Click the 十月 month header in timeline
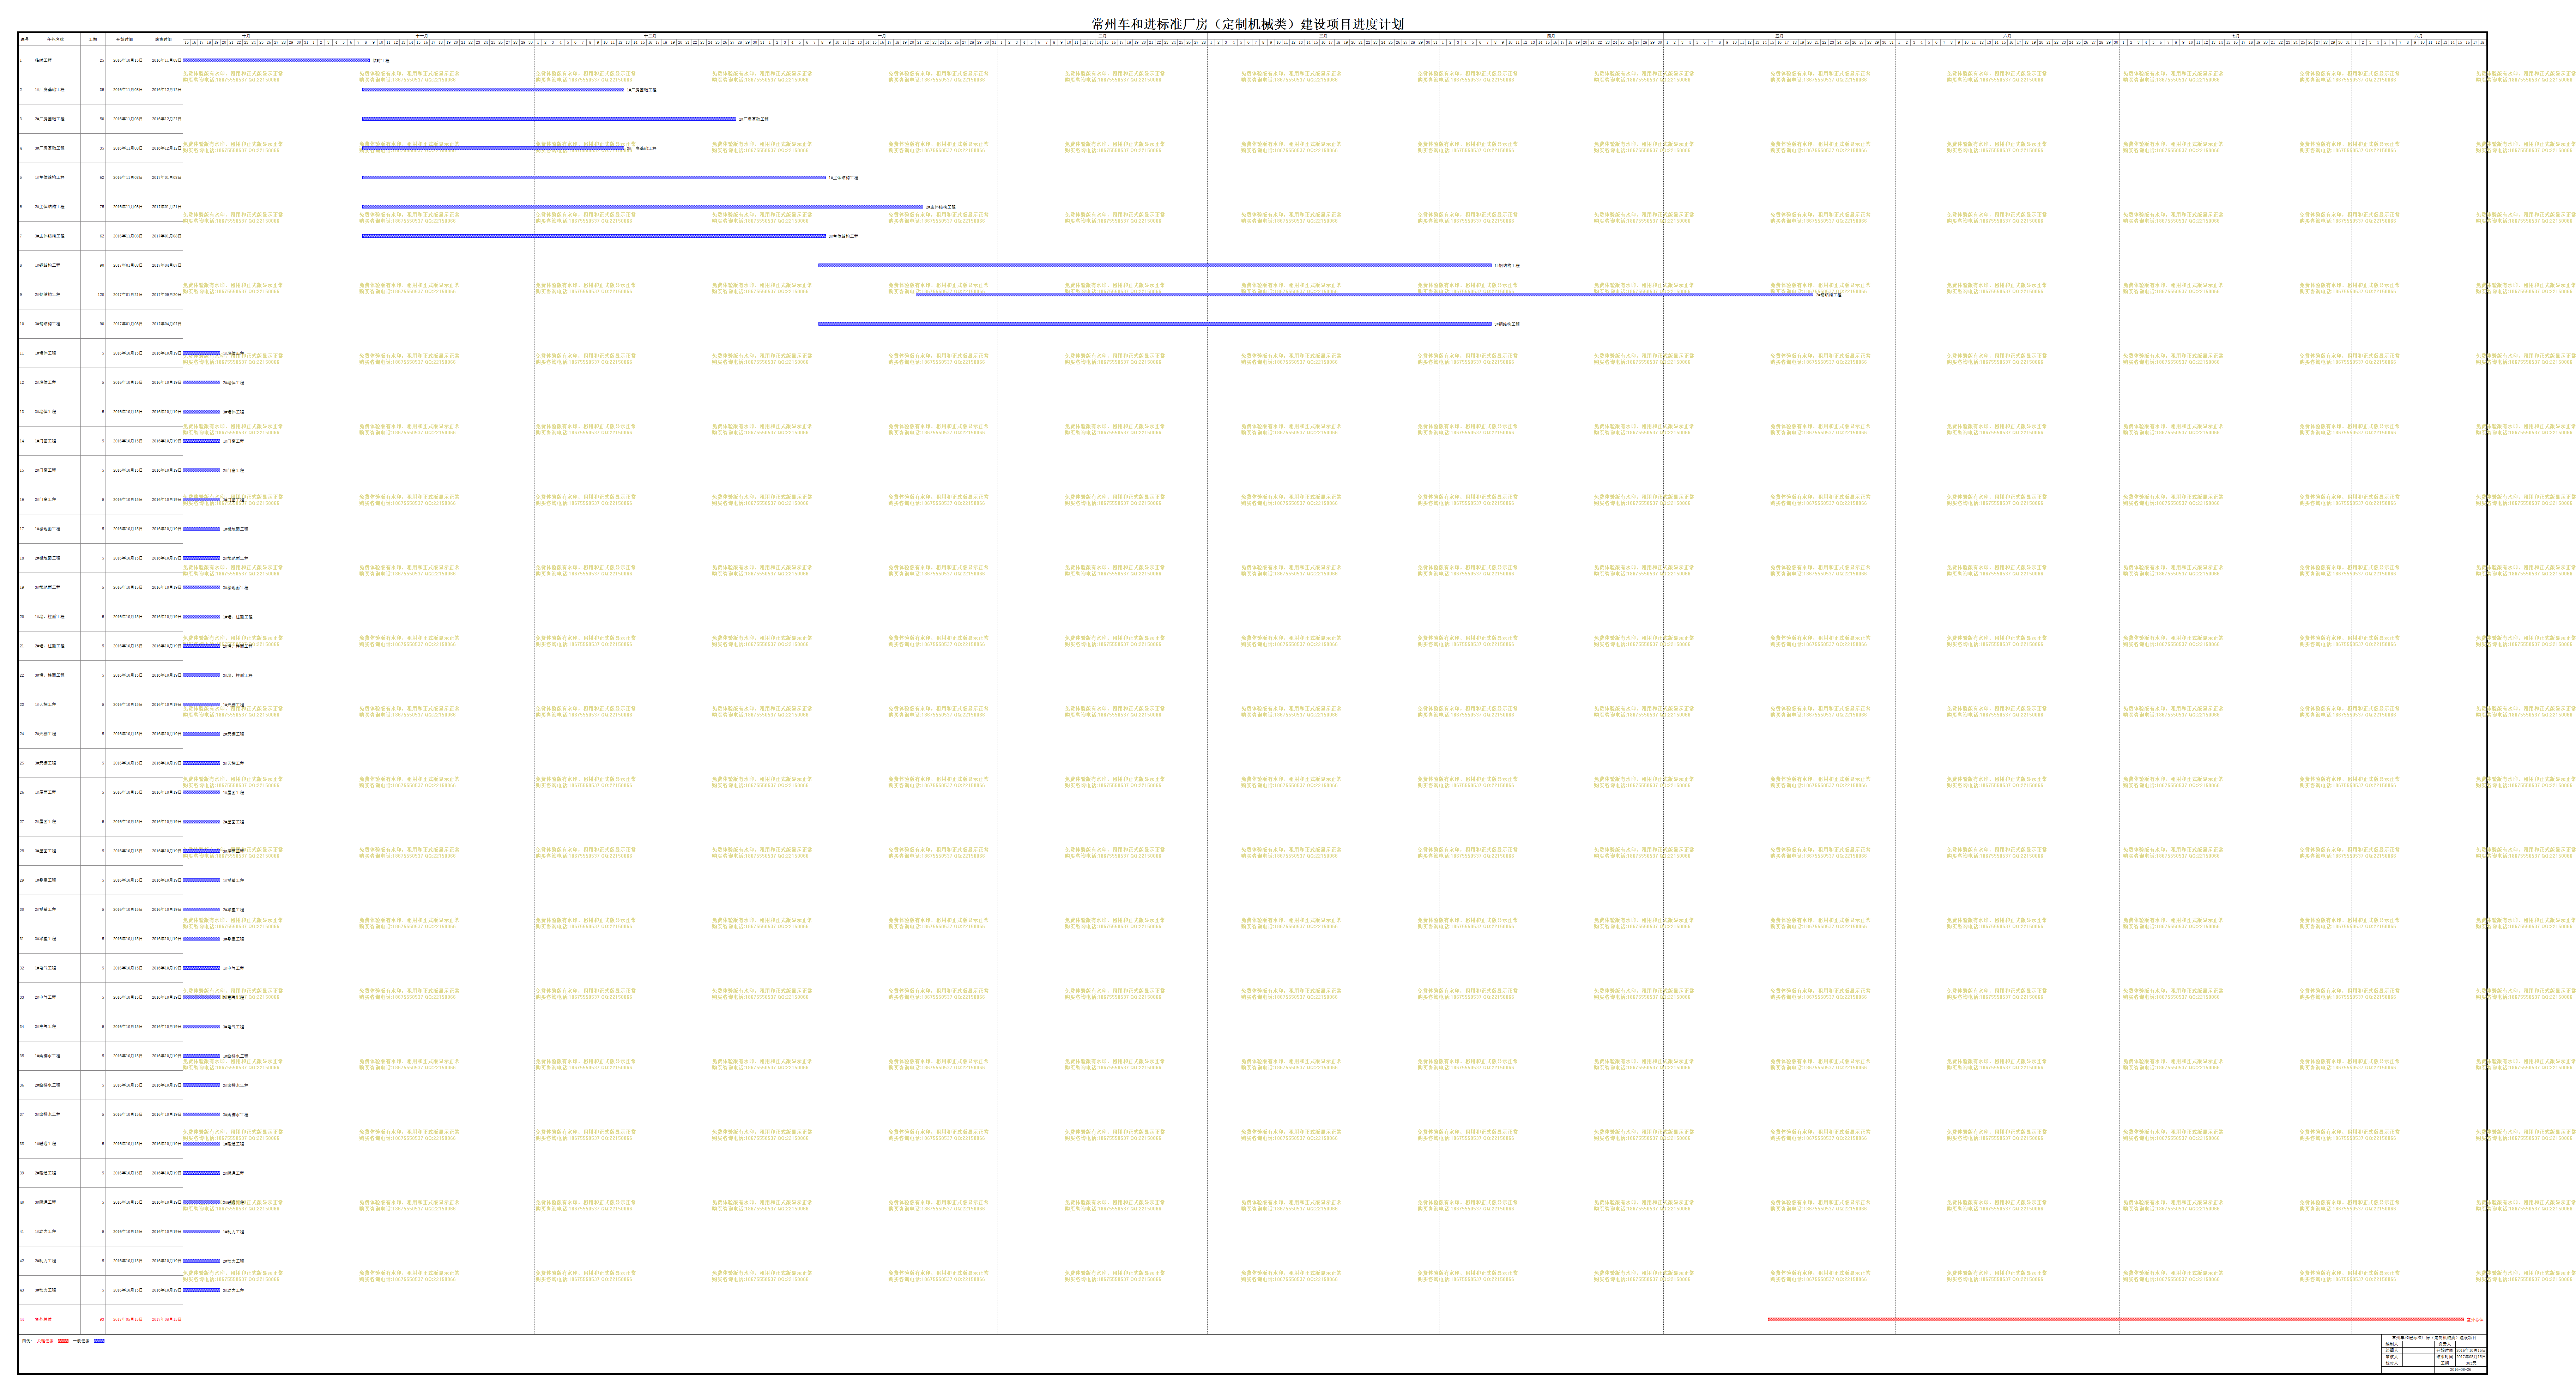The width and height of the screenshot is (2576, 1391). pos(246,36)
